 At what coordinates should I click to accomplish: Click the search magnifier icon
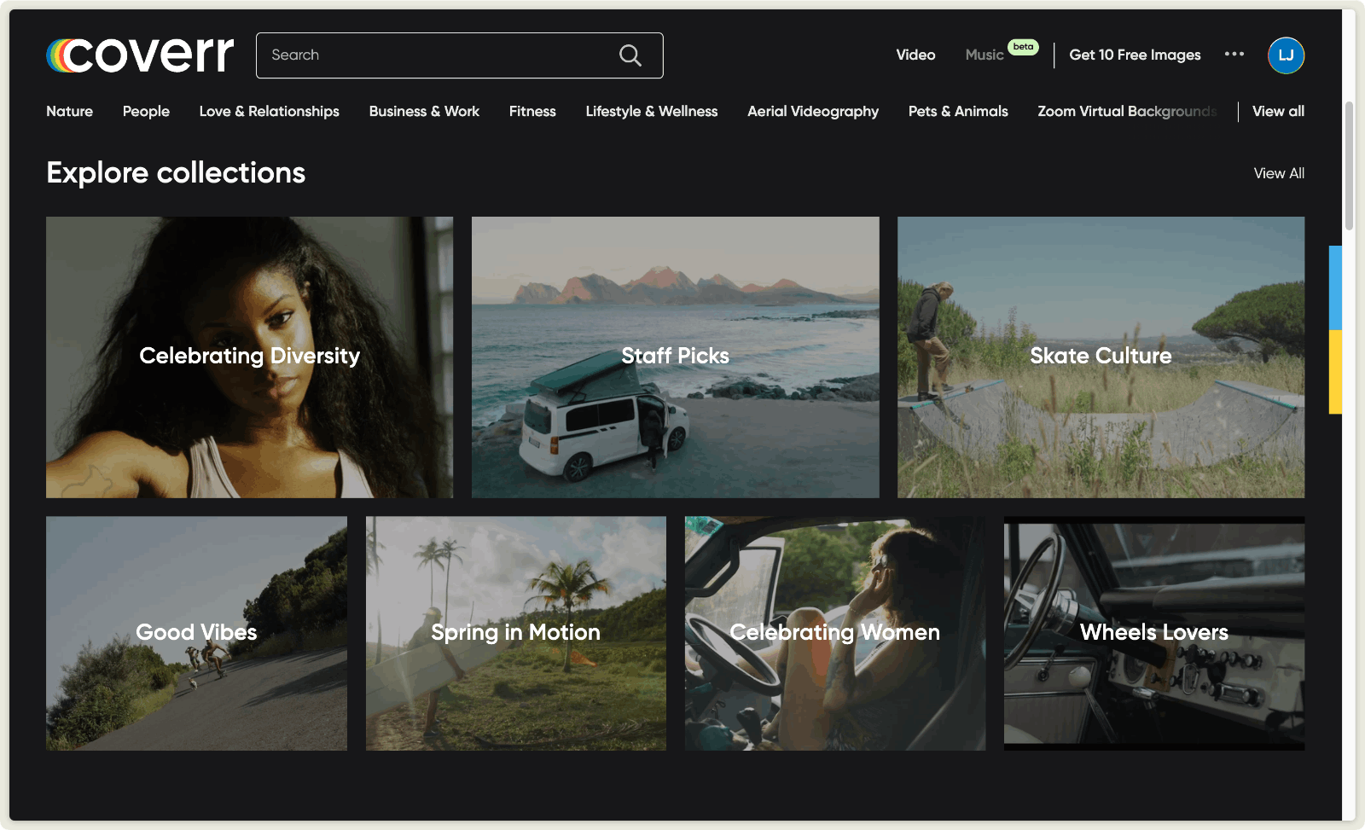coord(630,55)
